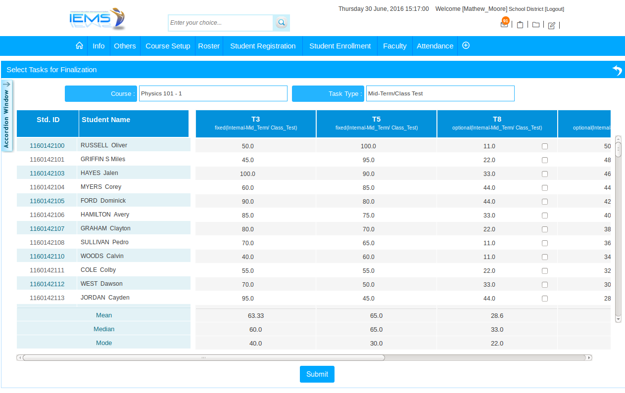
Task: Check T8 box for GRAHAM Clayton
Action: point(545,229)
